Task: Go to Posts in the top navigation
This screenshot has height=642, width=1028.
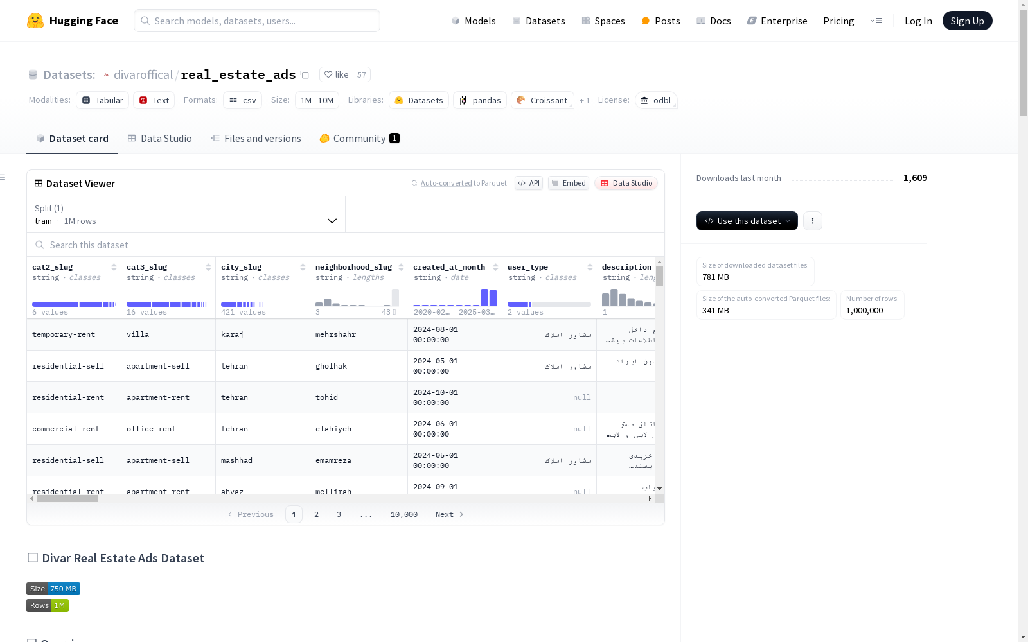Action: click(x=660, y=21)
